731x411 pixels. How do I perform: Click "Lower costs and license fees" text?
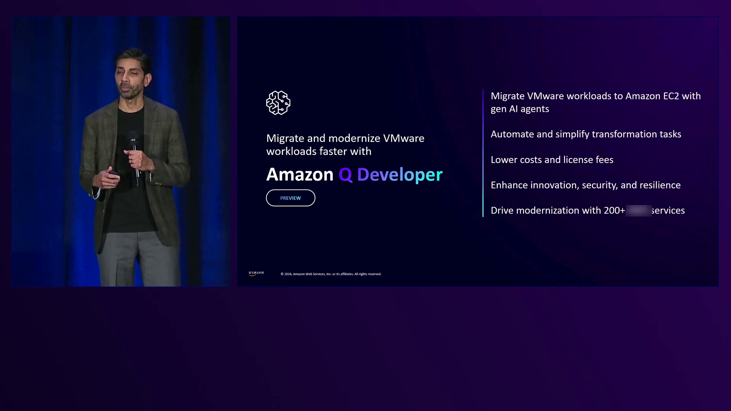click(x=552, y=159)
